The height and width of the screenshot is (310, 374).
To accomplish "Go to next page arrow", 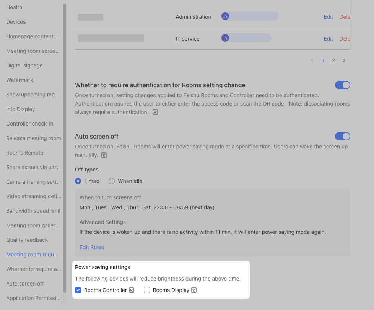I will tap(344, 60).
